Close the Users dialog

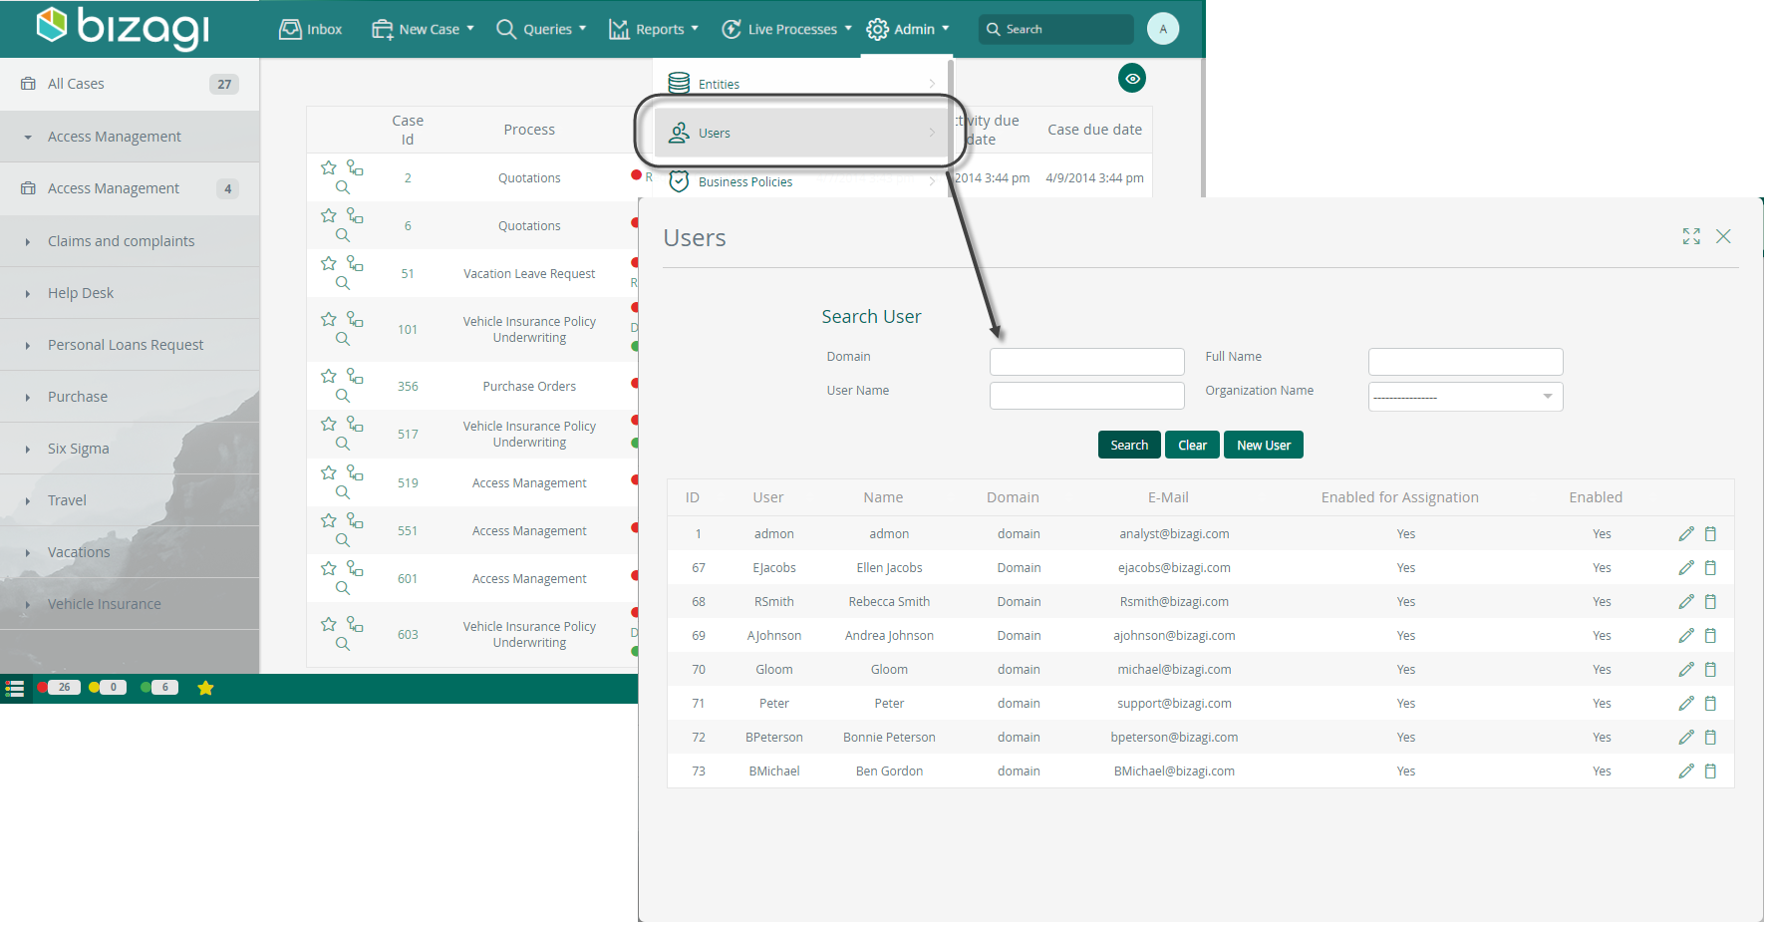coord(1723,236)
